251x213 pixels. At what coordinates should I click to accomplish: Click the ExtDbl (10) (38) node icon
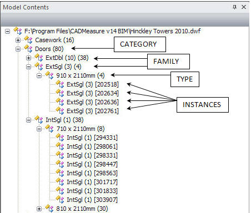pos(39,57)
